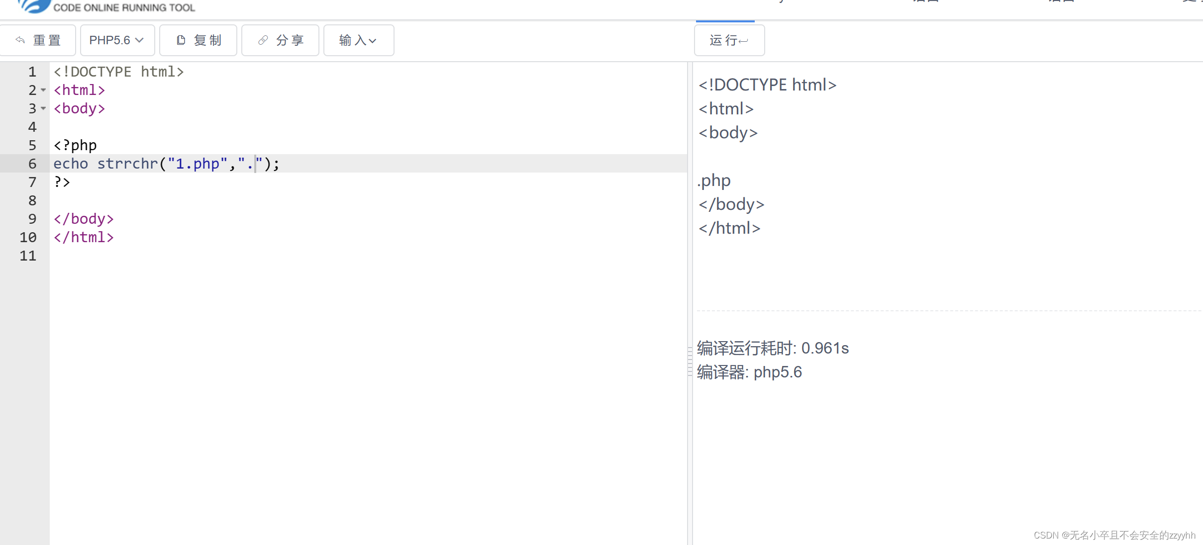Click the share link icon

(x=263, y=40)
